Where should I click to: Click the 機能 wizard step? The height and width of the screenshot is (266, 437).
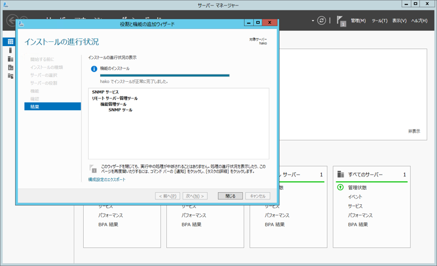[x=35, y=91]
